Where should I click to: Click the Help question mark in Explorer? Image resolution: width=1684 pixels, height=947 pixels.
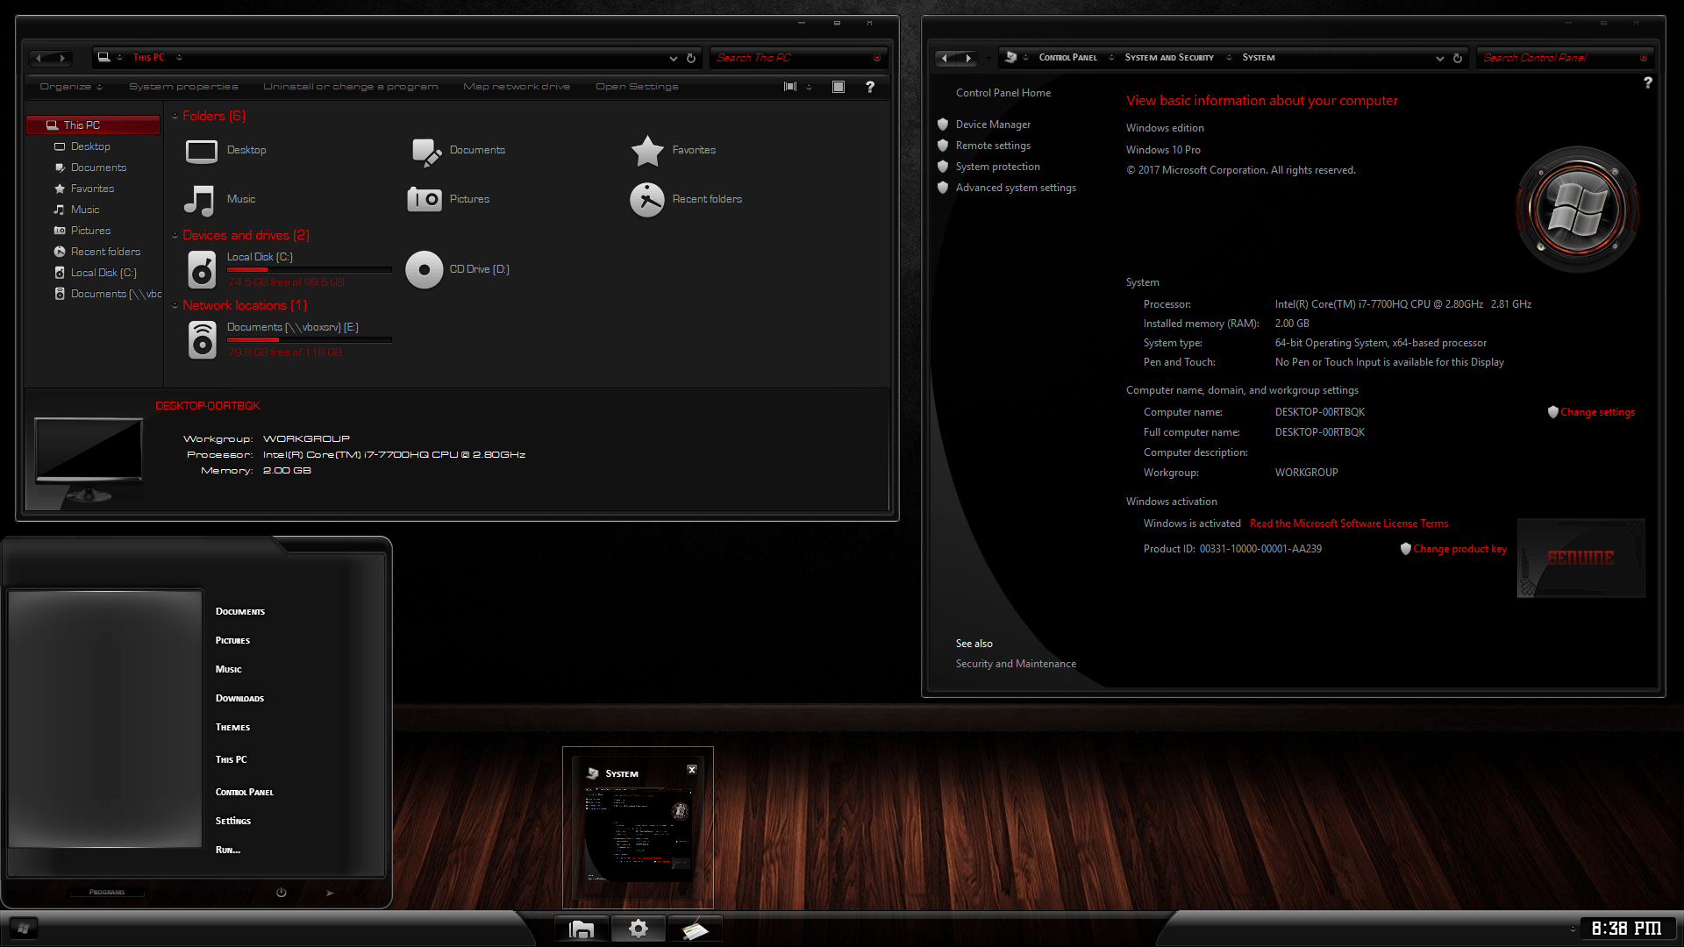tap(870, 86)
